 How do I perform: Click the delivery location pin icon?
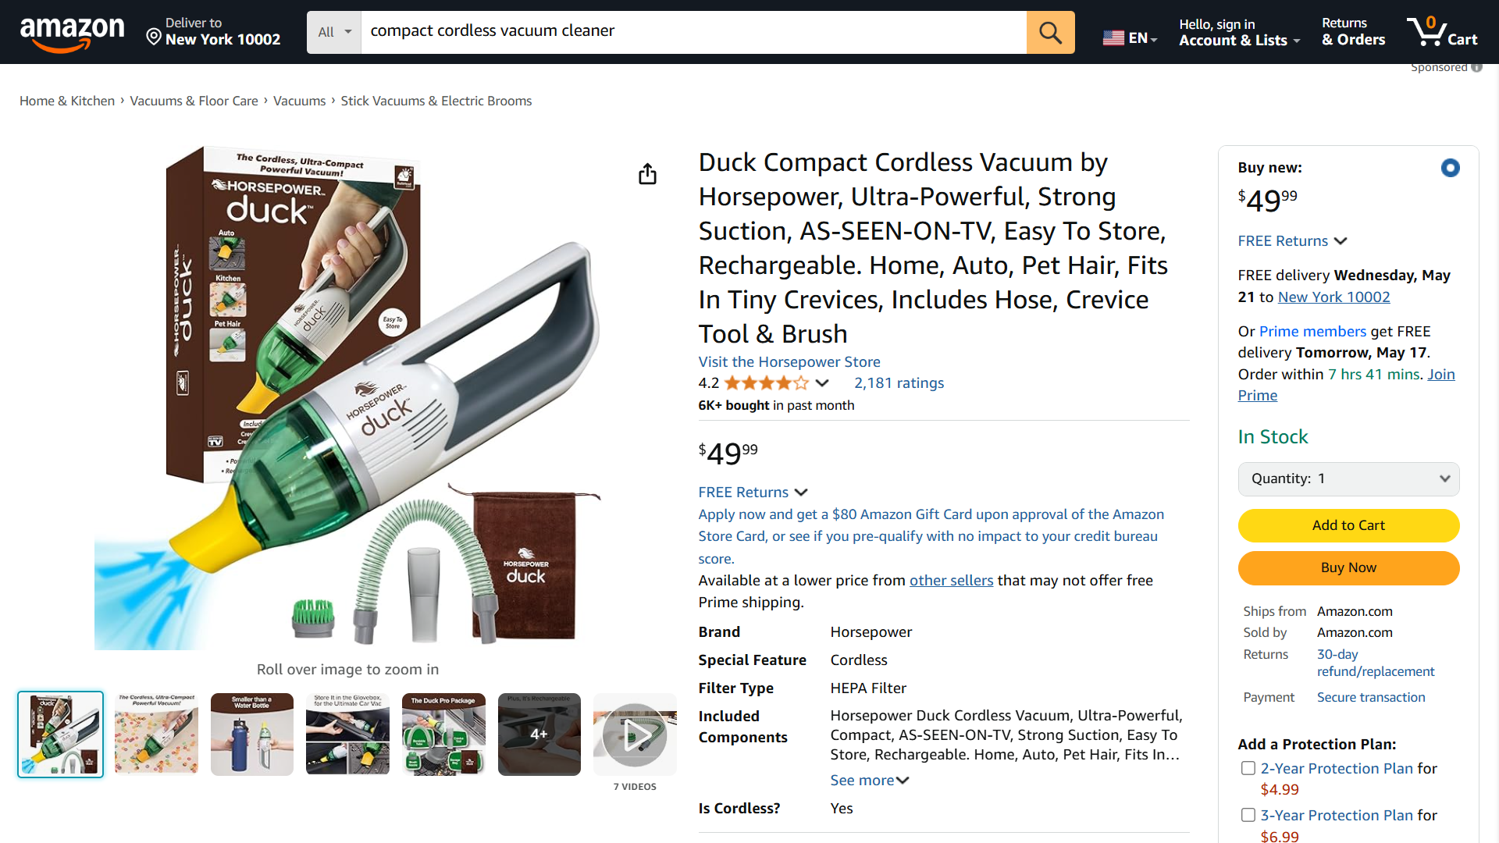point(153,35)
